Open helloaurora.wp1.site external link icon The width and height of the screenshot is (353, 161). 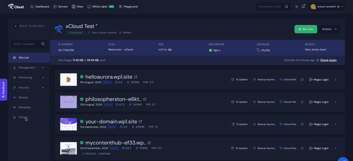(x=136, y=77)
